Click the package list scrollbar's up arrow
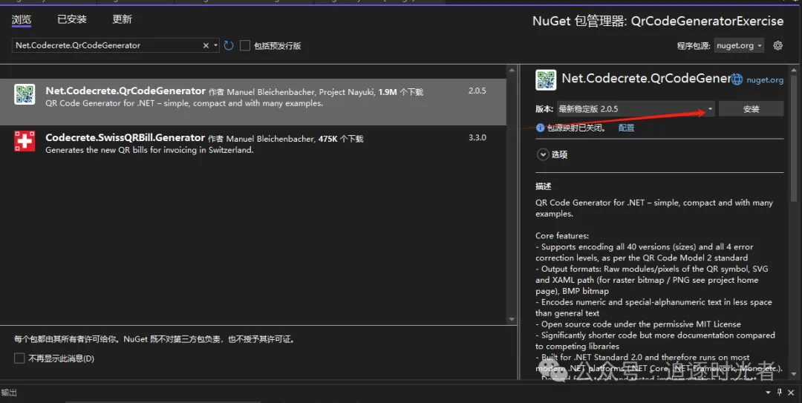 coord(512,70)
